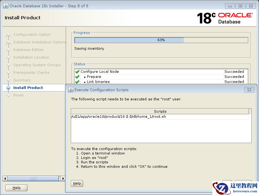Select the Configuration Option step
This screenshot has height=195, width=259.
(x=32, y=35)
